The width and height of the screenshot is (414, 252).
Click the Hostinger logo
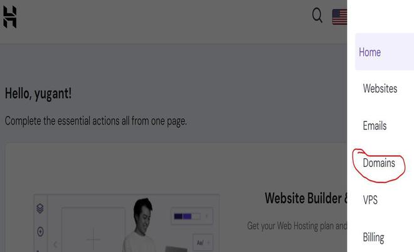coord(10,17)
